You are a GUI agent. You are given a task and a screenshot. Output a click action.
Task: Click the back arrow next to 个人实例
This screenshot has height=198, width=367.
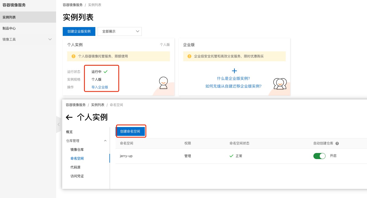69,117
